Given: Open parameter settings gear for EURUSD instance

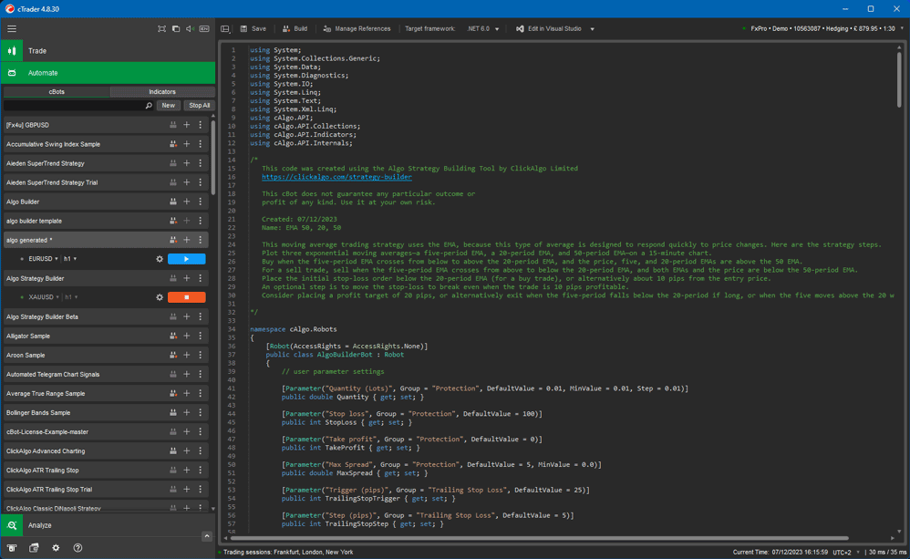Looking at the screenshot, I should click(160, 259).
